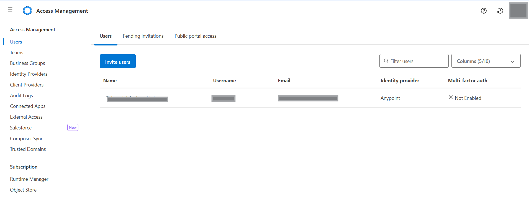Open the user profile avatar
Screen dimensions: 529x219
[x=518, y=11]
